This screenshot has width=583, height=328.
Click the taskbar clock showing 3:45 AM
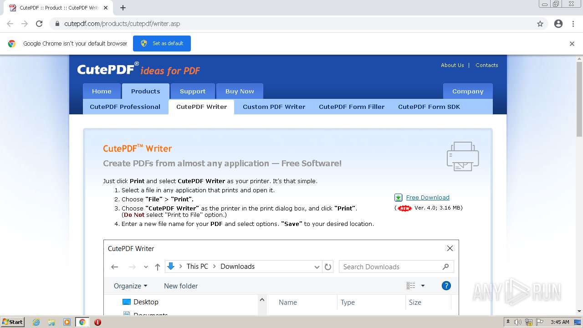point(560,322)
